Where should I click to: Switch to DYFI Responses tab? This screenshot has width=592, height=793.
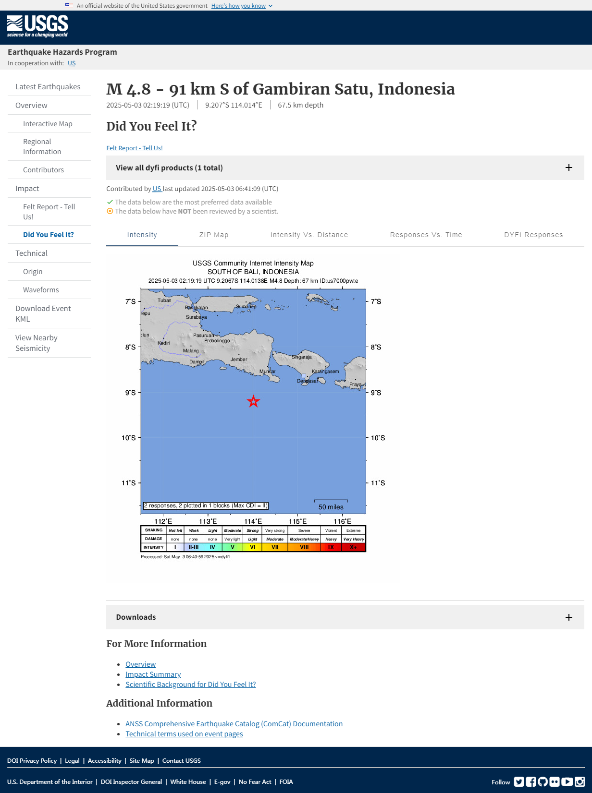pyautogui.click(x=533, y=235)
